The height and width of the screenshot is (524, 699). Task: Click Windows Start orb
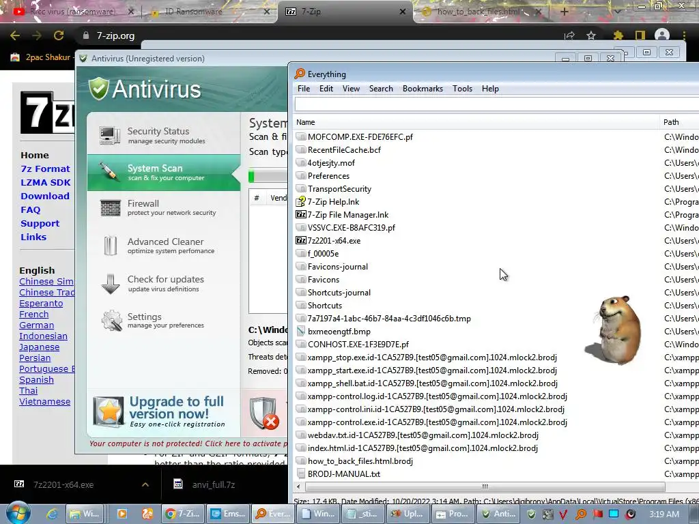click(x=17, y=513)
